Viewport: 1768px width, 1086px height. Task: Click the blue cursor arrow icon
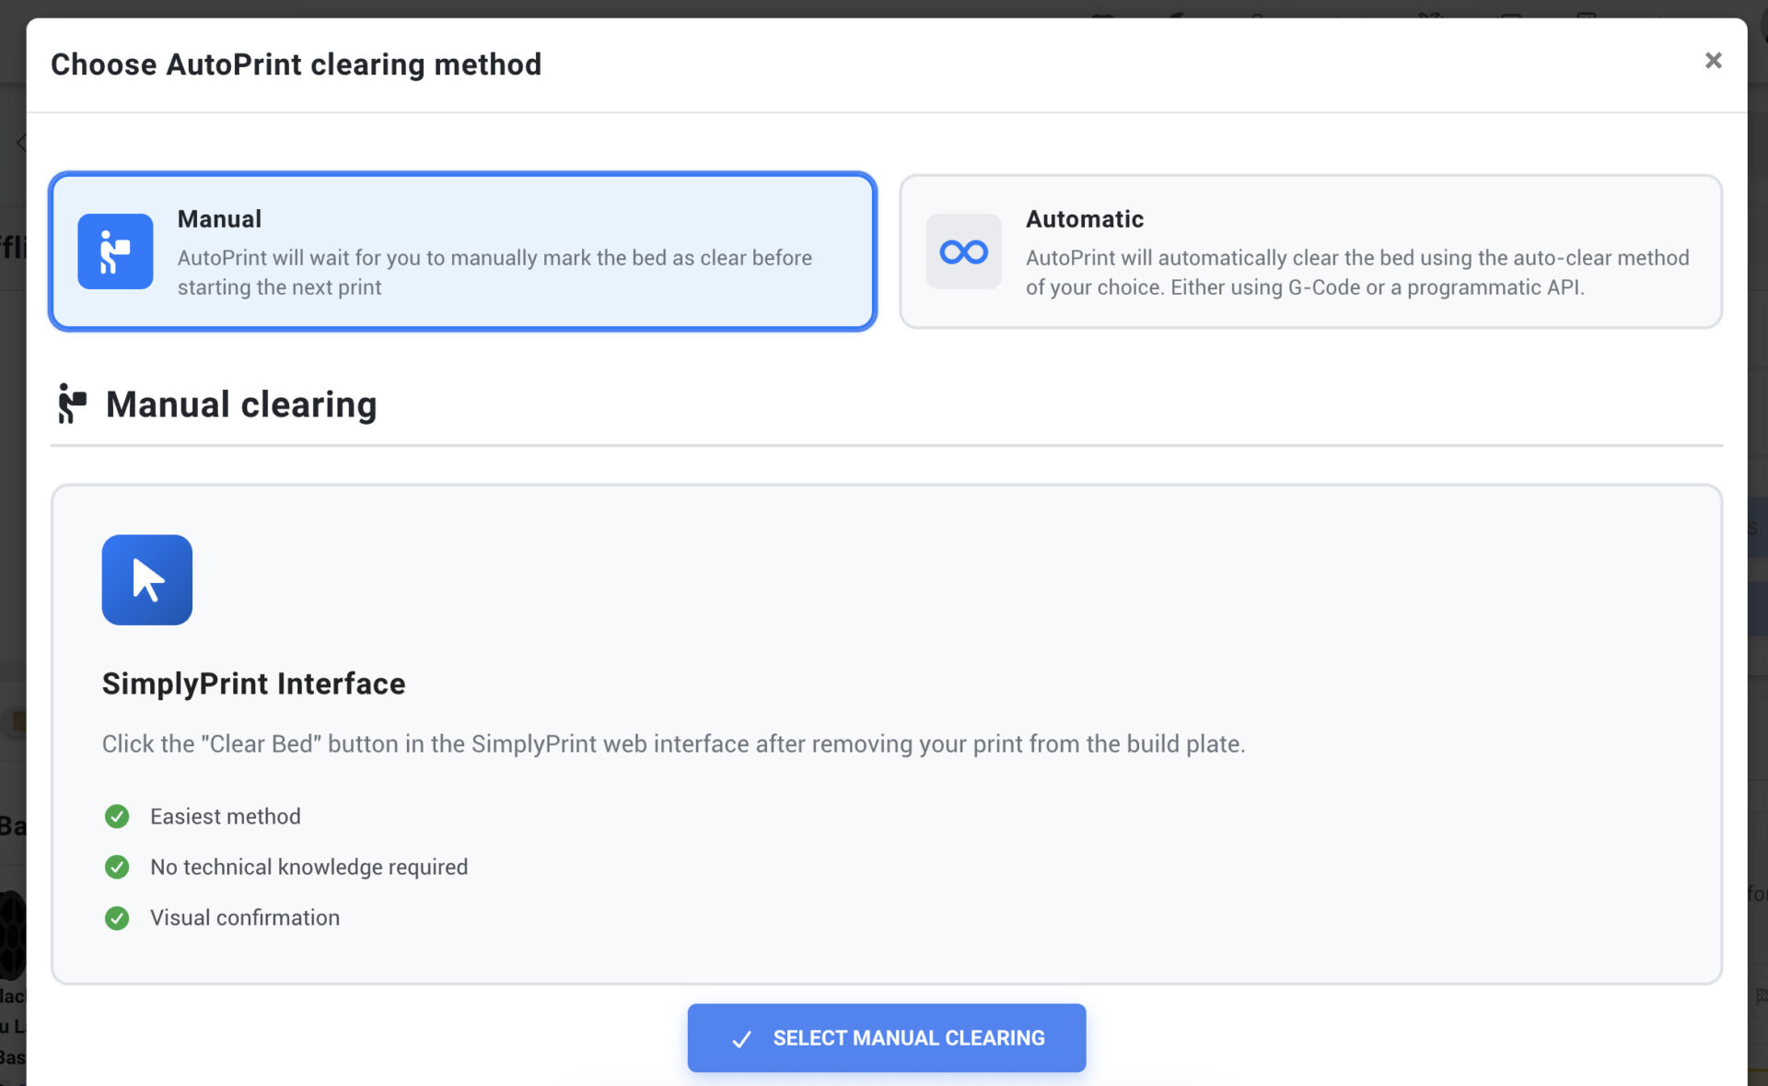point(147,580)
